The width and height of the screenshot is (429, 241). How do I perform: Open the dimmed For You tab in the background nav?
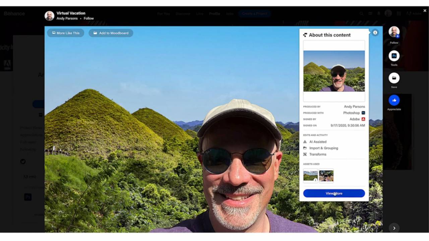pyautogui.click(x=164, y=14)
